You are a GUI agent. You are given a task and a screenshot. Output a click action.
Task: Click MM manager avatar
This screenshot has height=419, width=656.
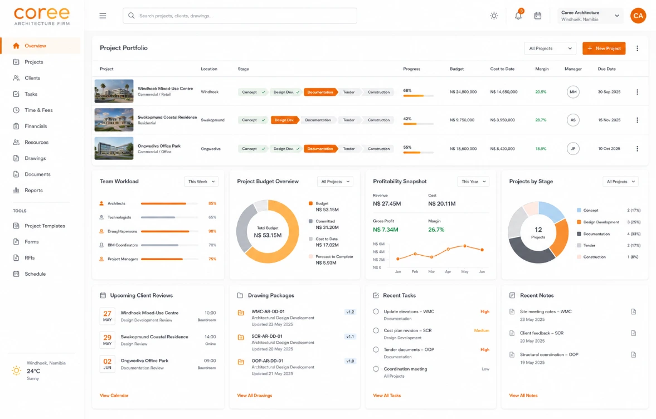pyautogui.click(x=573, y=92)
